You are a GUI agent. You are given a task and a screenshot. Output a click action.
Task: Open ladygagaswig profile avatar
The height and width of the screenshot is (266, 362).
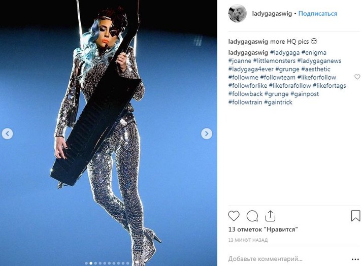tap(237, 13)
